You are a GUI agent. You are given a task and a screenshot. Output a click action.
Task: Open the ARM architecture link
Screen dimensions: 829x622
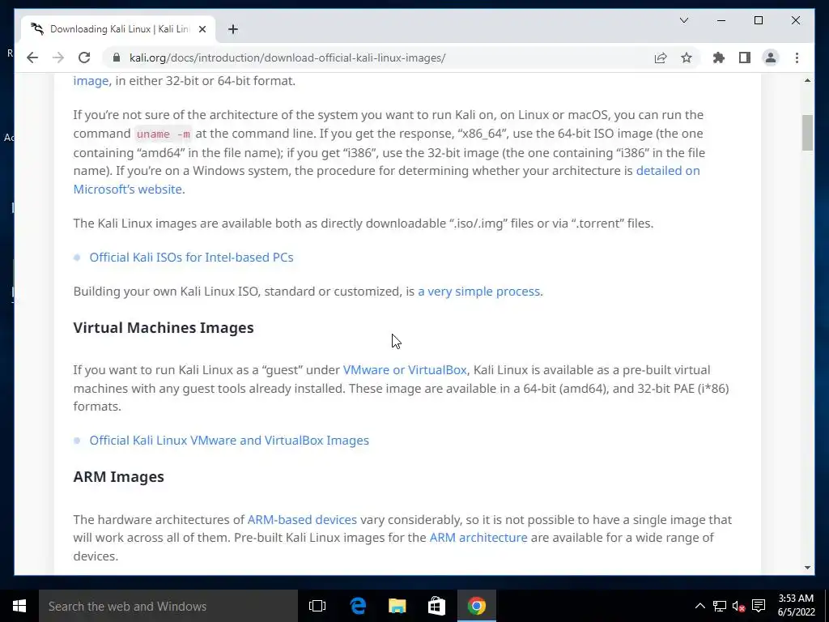click(x=478, y=538)
